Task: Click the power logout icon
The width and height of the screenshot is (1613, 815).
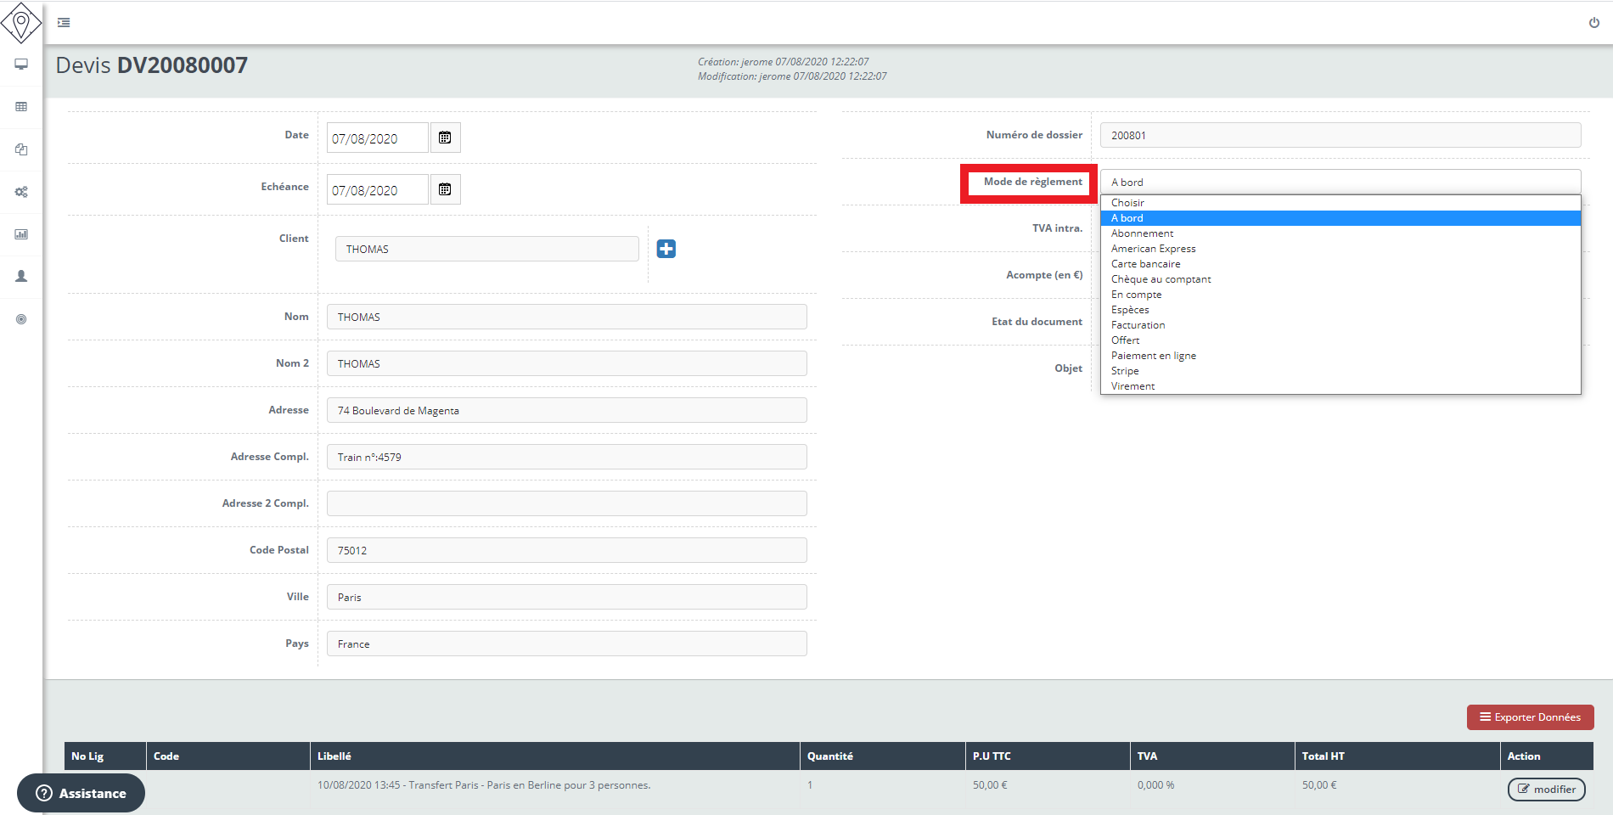Action: click(1593, 23)
